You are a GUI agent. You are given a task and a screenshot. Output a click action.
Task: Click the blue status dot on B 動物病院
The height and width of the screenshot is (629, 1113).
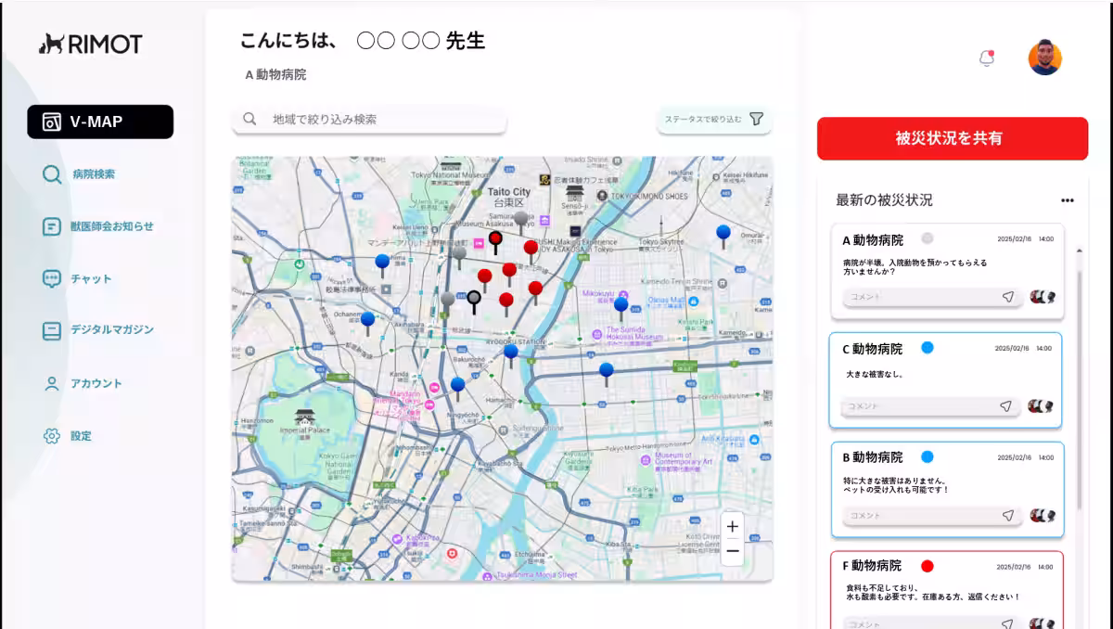tap(927, 456)
